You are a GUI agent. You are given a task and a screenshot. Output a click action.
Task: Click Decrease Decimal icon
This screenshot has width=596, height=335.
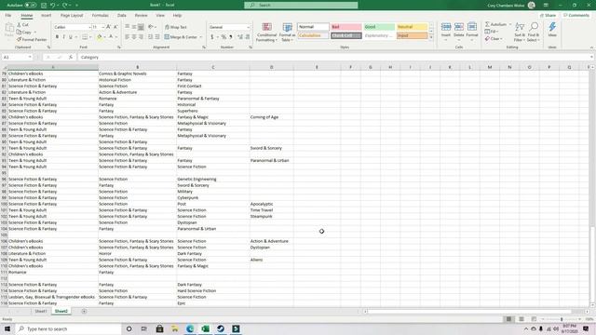(248, 37)
